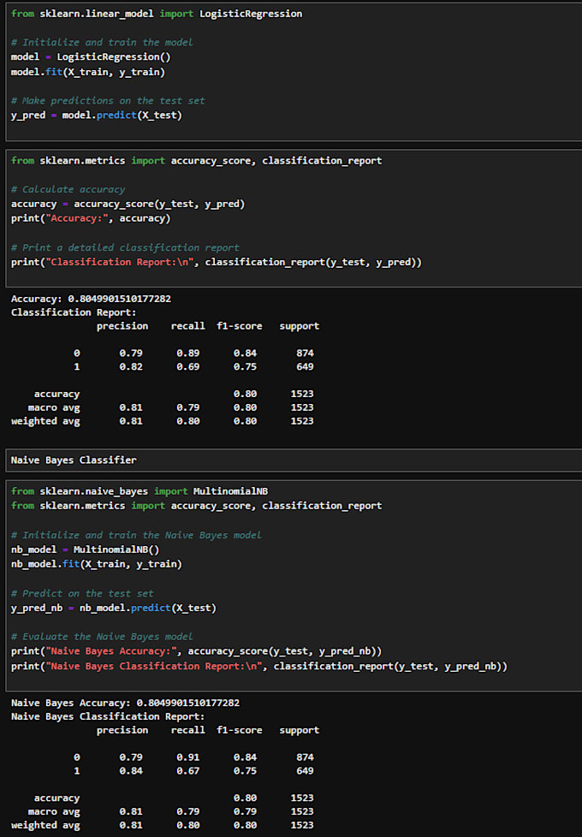The image size is (582, 837).
Task: Click the print("Classification Report:\n") code line
Action: [216, 262]
